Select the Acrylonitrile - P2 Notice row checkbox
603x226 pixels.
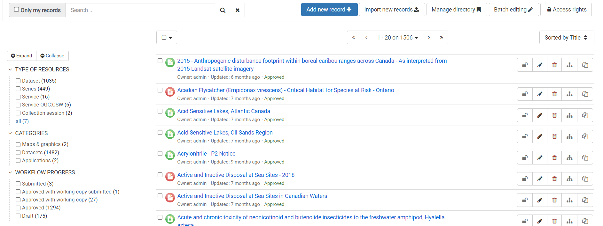[160, 154]
